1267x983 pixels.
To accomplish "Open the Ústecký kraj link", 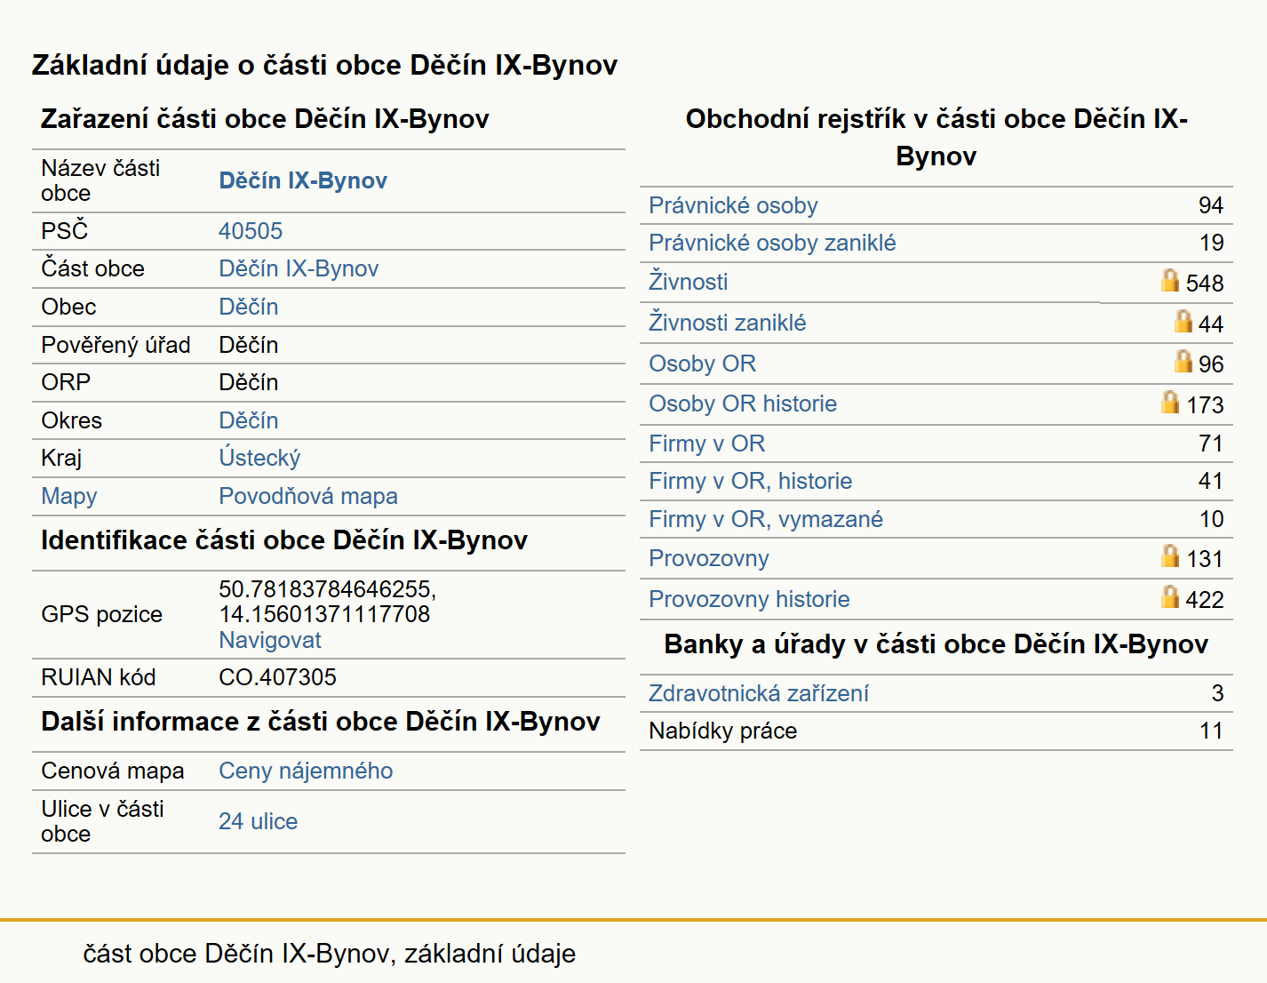I will (x=259, y=458).
